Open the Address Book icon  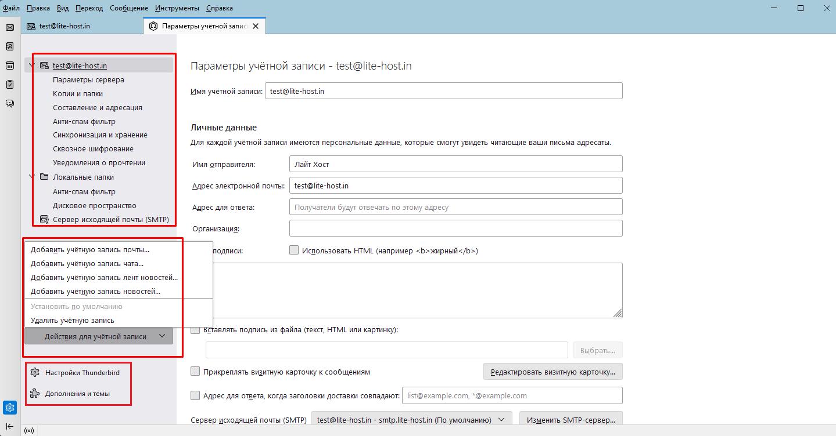10,46
